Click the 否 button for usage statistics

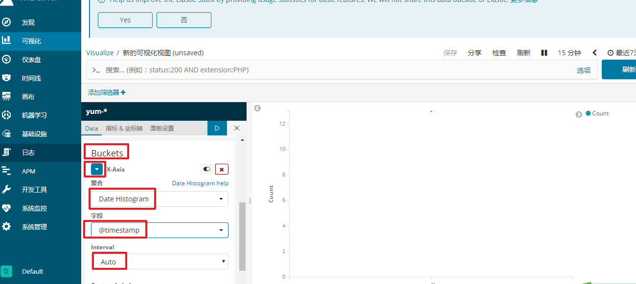pos(184,20)
